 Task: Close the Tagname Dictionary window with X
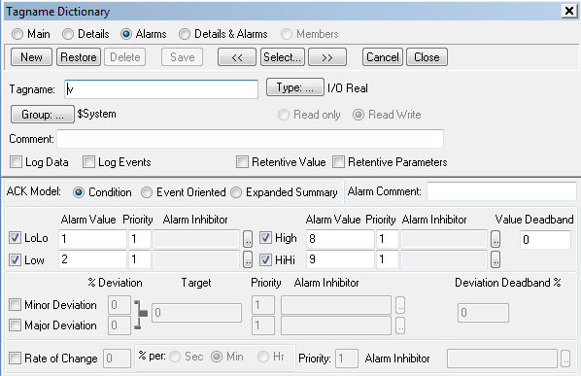[x=568, y=11]
